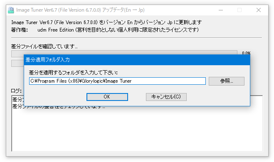Click the 差分適用フォルダ入力 dialog title bar

coord(137,60)
